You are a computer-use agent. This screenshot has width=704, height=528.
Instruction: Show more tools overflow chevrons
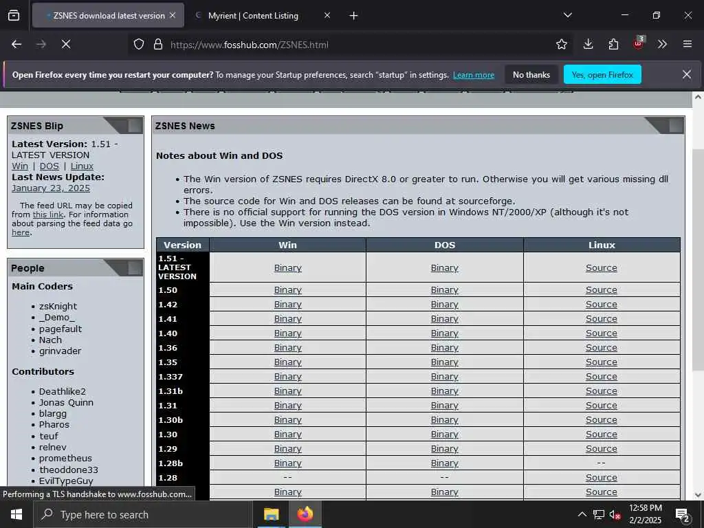point(662,44)
